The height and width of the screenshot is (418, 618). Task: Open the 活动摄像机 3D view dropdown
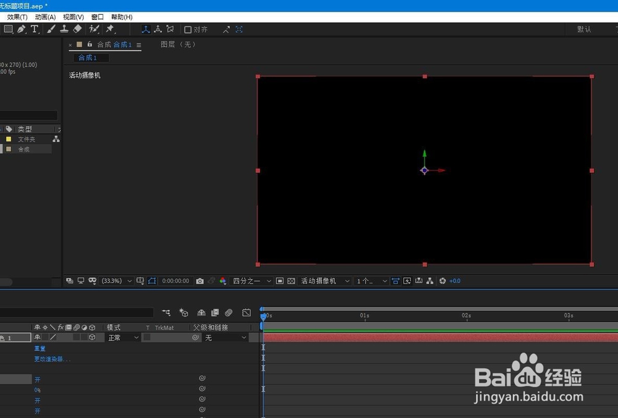pyautogui.click(x=325, y=281)
